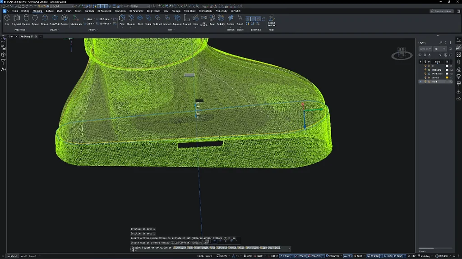
Task: Switch to the Point Cloud ribbon tab
Action: 189,11
